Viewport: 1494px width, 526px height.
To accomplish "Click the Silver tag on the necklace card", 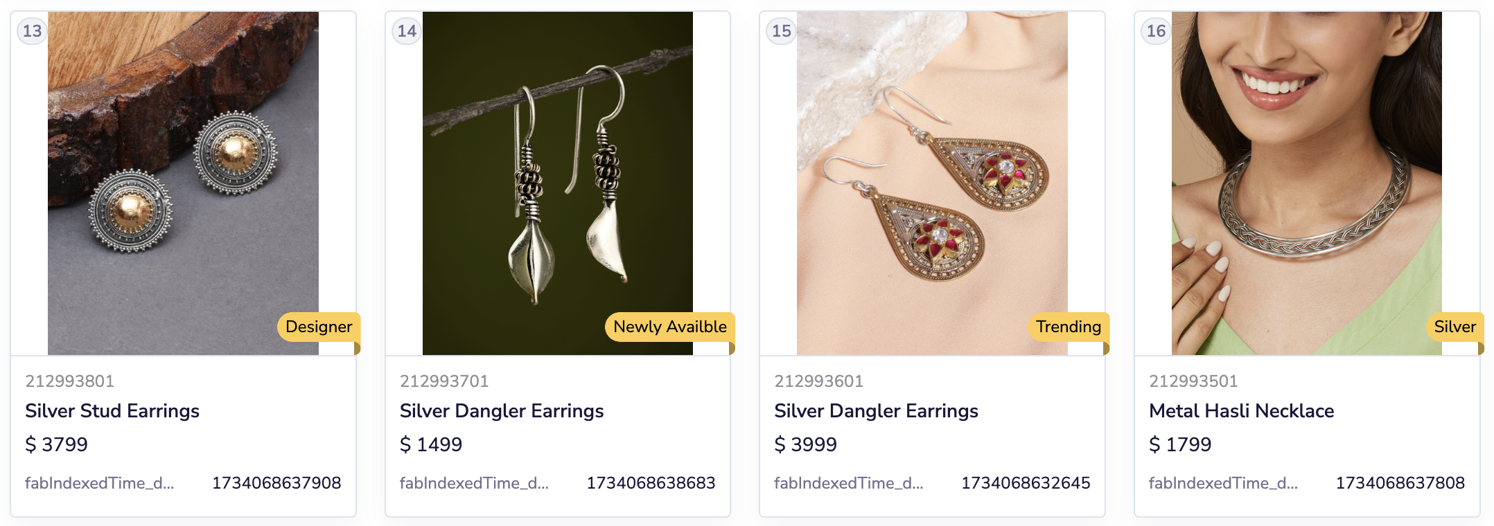I will (x=1455, y=327).
